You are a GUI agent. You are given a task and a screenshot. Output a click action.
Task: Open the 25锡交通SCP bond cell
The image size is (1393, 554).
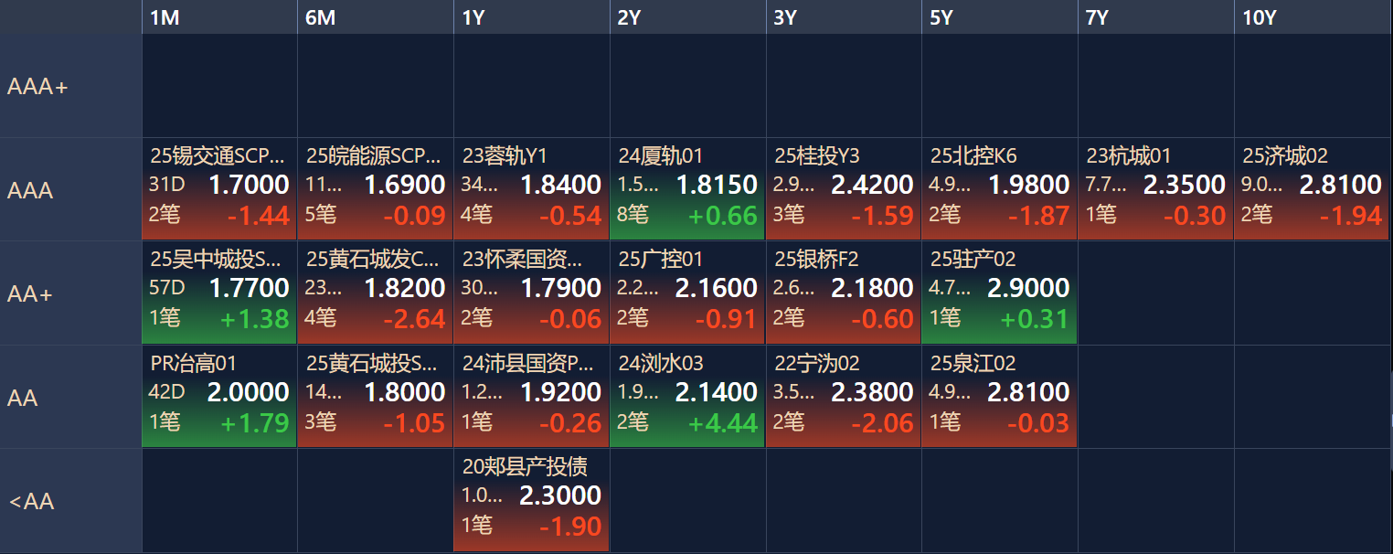click(219, 189)
